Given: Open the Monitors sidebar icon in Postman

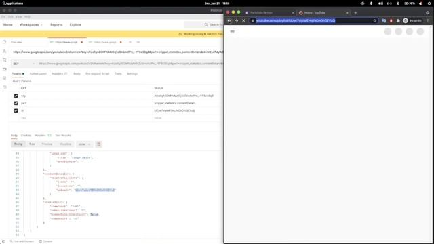Looking at the screenshot, I should pos(5,79).
